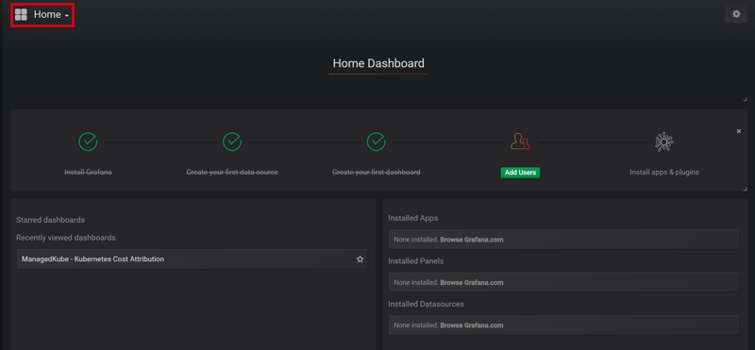Click the Add Users people icon
Screen dimensions: 755x350
coord(520,142)
